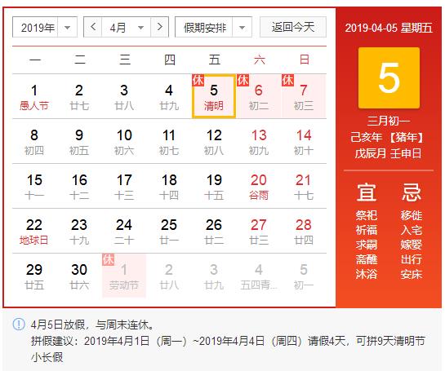Choose April 20 谷雨

tap(259, 186)
